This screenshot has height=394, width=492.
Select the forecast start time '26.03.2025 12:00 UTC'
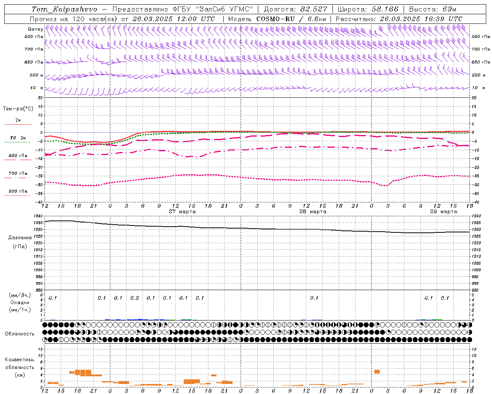click(174, 19)
